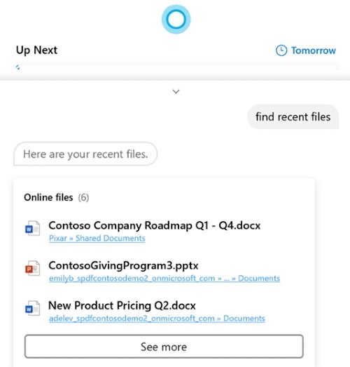The width and height of the screenshot is (350, 367).
Task: Open Contoso Company Roadmap Q1 - Q4.docx
Action: point(154,225)
